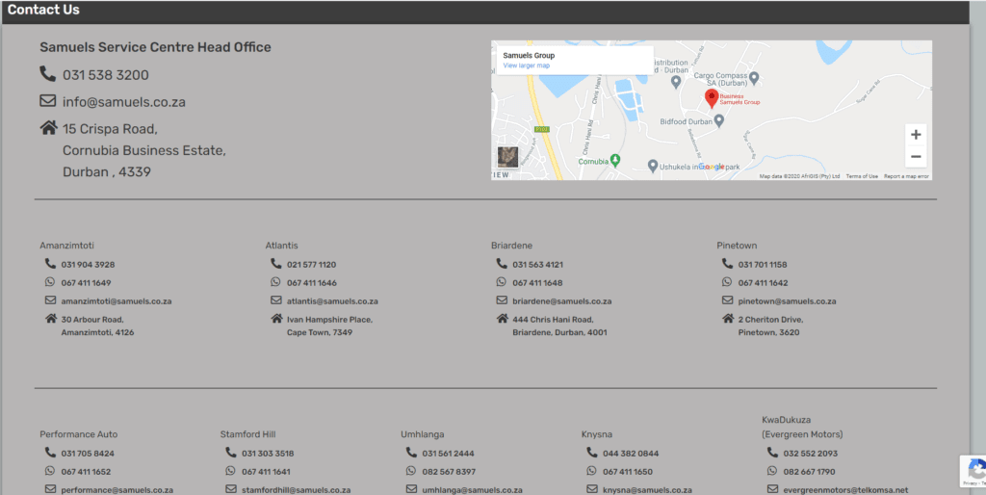
Task: Email briardene@samuels.co.za
Action: (562, 301)
